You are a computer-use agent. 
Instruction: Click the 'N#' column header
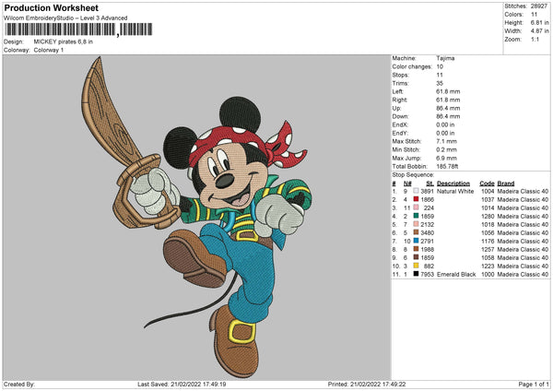click(x=407, y=184)
